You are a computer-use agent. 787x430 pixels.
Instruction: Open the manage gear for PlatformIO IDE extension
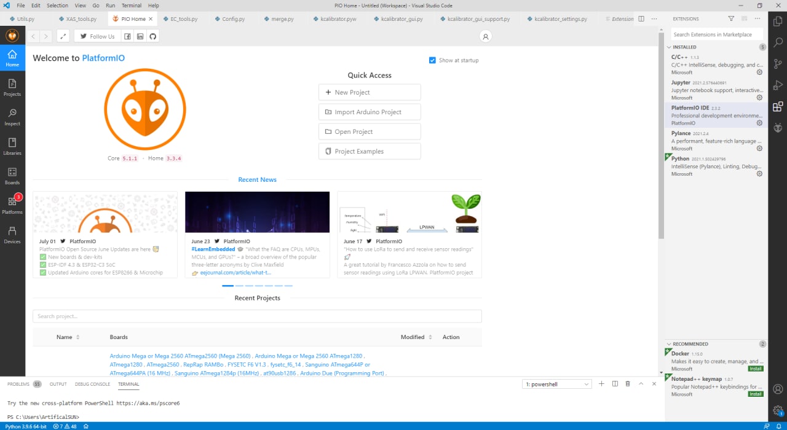tap(759, 123)
